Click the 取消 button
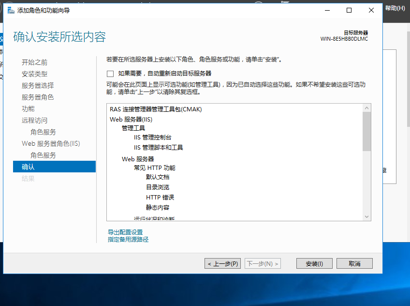This screenshot has height=306, width=410. (355, 263)
